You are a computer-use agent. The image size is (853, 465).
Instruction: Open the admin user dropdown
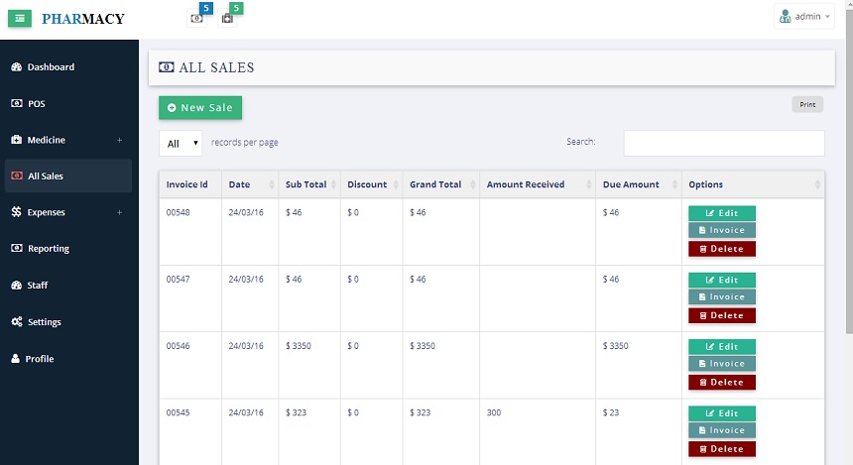point(803,17)
